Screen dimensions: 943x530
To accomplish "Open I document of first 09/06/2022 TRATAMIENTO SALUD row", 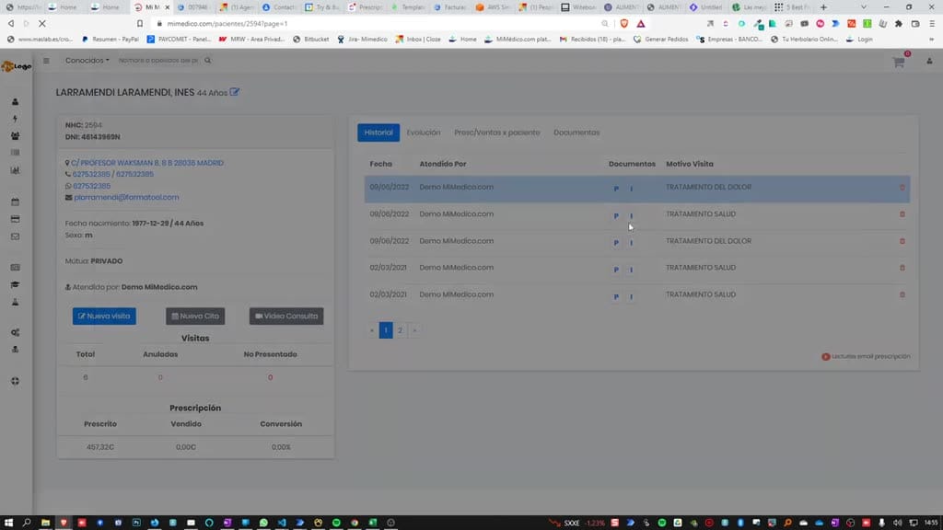I will tap(632, 215).
